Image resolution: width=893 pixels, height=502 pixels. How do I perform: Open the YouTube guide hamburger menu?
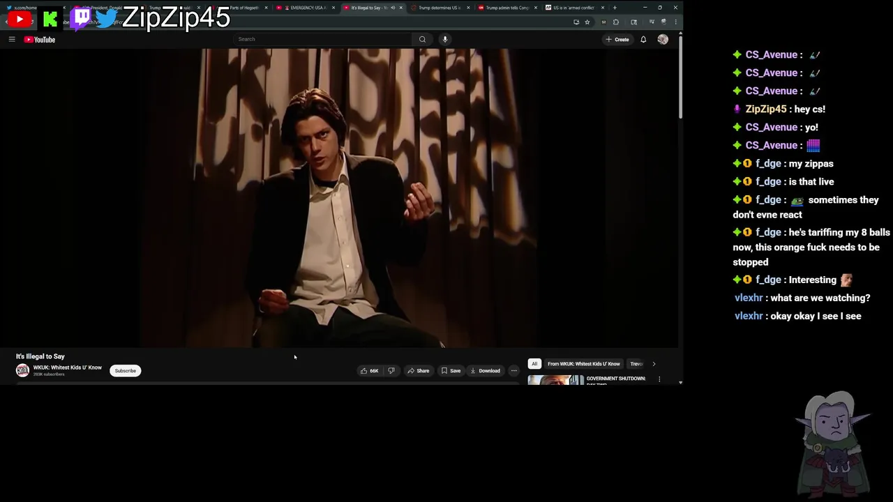coord(12,40)
